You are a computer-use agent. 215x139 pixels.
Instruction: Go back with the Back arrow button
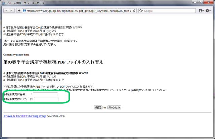coord(6,10)
